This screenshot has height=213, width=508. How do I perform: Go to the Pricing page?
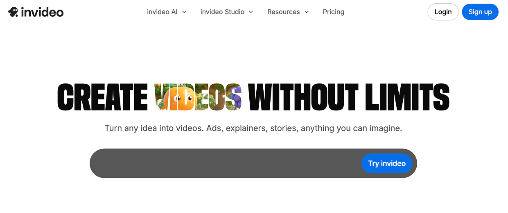pos(334,12)
